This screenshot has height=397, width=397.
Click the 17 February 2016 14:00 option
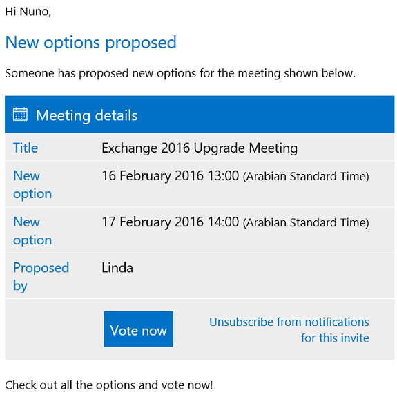171,222
